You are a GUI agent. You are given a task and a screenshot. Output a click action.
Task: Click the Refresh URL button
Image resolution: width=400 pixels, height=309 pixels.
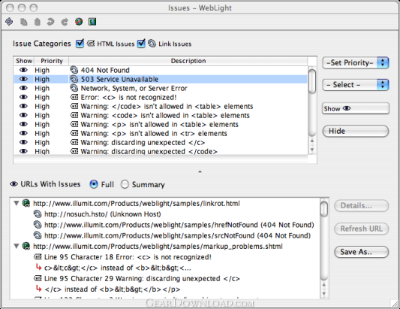tap(361, 229)
